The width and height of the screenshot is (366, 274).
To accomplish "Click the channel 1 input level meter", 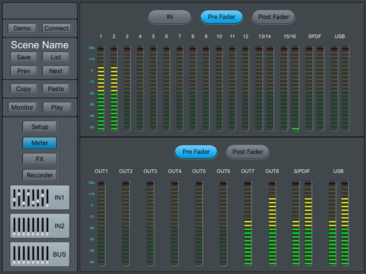I will coord(101,89).
